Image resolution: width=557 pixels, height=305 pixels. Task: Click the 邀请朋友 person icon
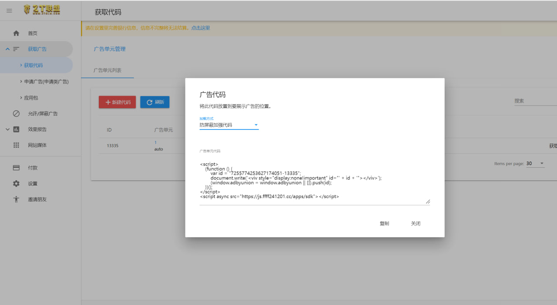[x=16, y=199]
